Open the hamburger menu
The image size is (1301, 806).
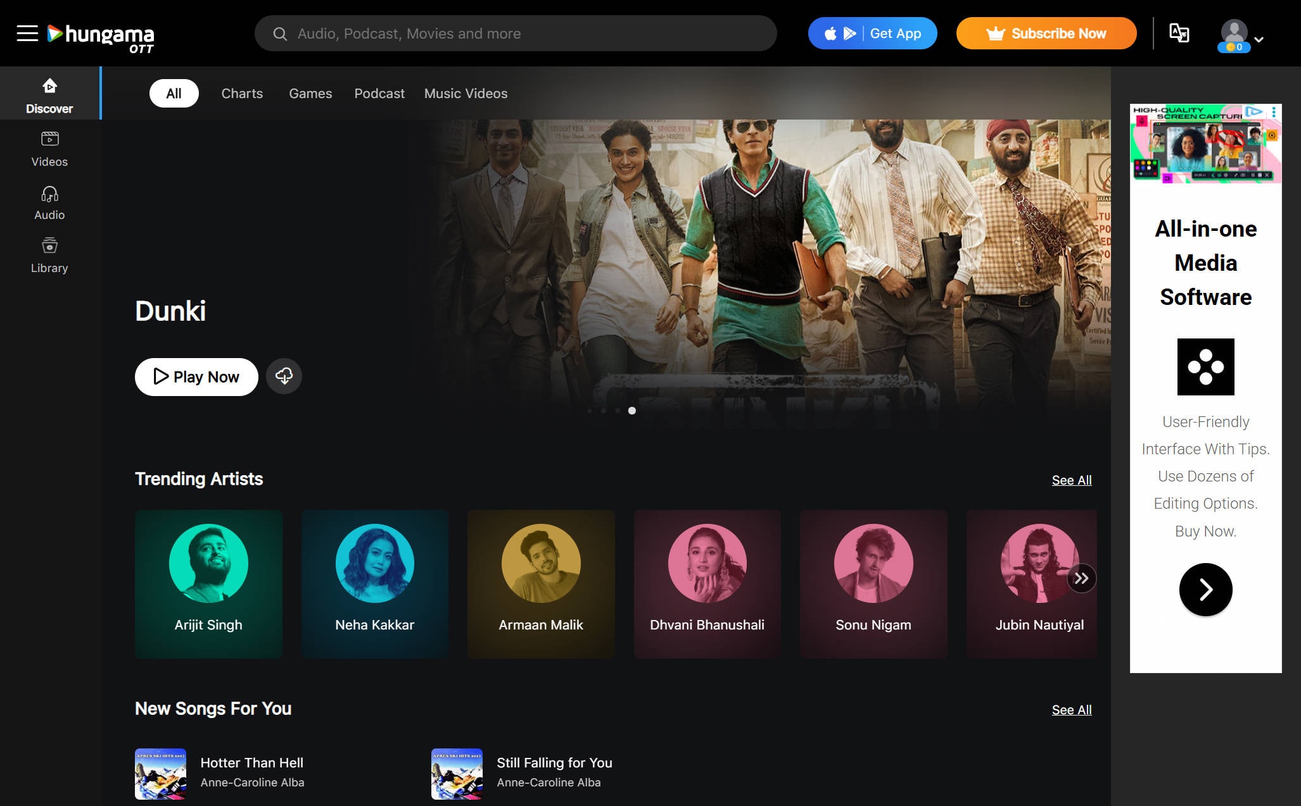(x=27, y=33)
